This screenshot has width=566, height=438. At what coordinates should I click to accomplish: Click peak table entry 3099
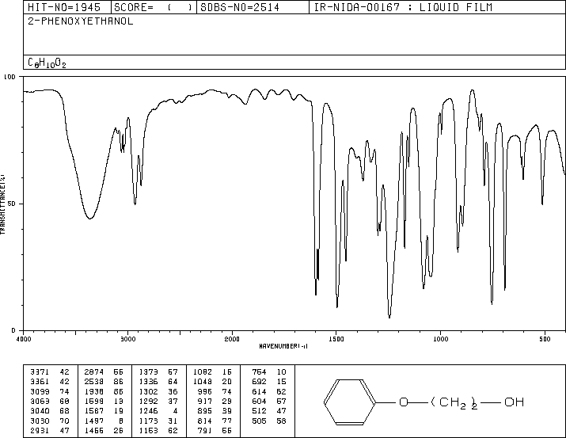pyautogui.click(x=40, y=391)
